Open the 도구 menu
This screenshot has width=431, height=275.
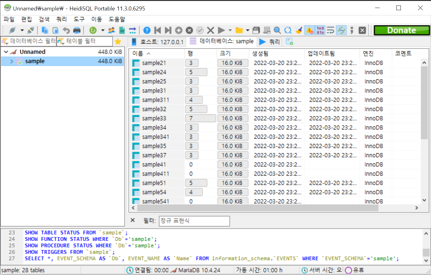point(79,19)
